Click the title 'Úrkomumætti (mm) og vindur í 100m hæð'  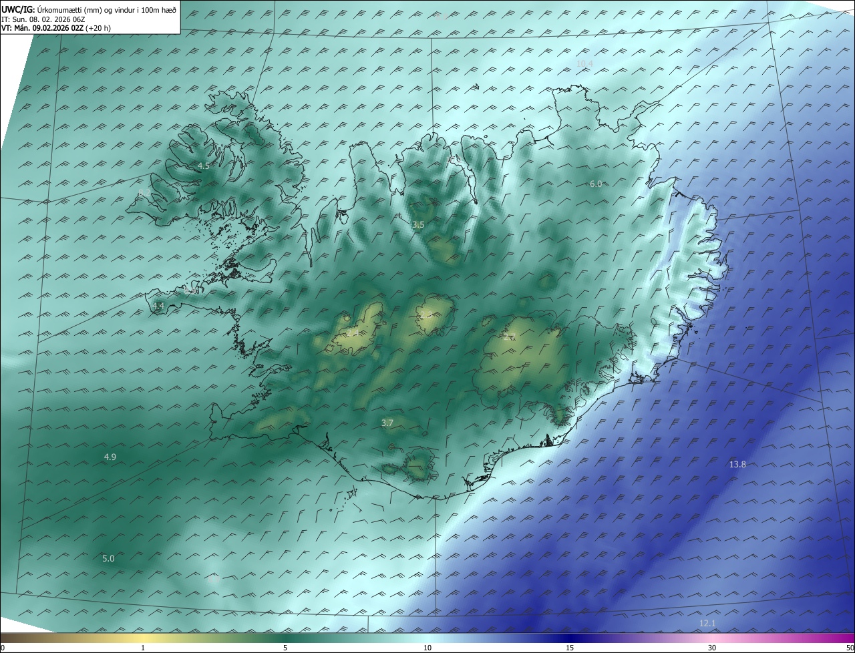[x=106, y=9]
